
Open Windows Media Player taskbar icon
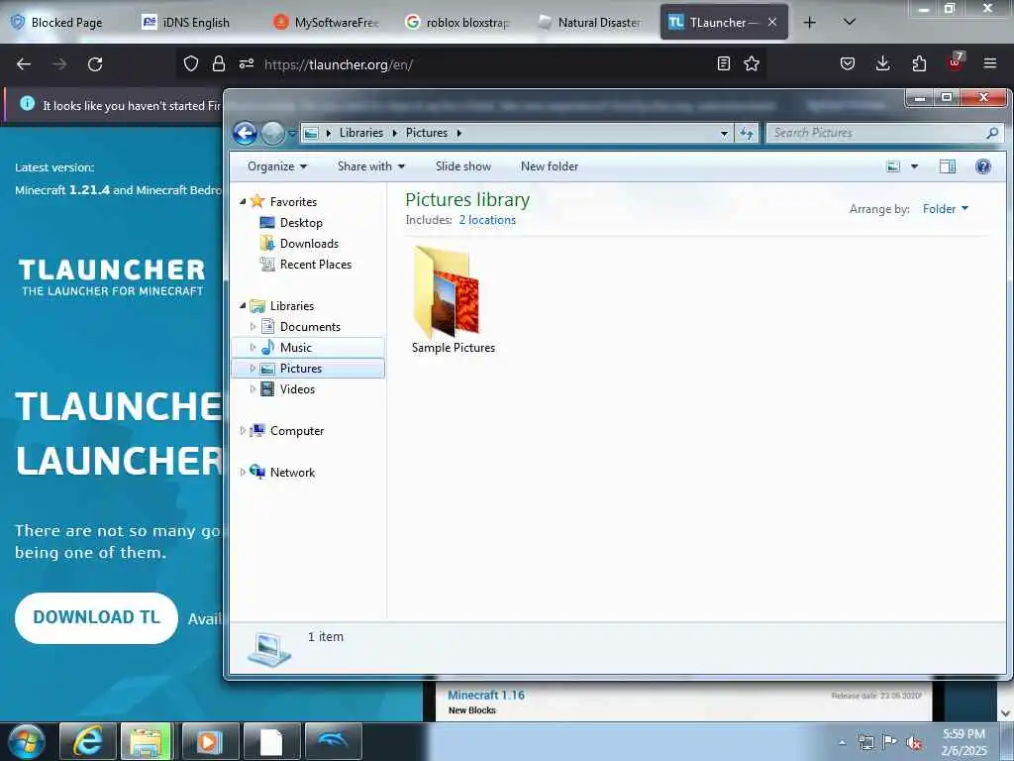click(x=210, y=741)
